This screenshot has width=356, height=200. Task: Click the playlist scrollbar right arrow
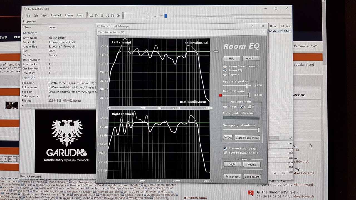tap(291, 138)
